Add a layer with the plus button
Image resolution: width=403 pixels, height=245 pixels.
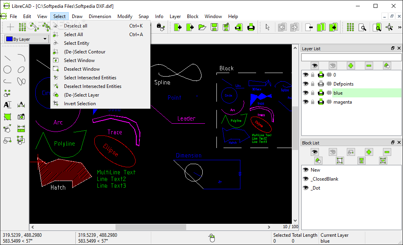[x=351, y=66]
